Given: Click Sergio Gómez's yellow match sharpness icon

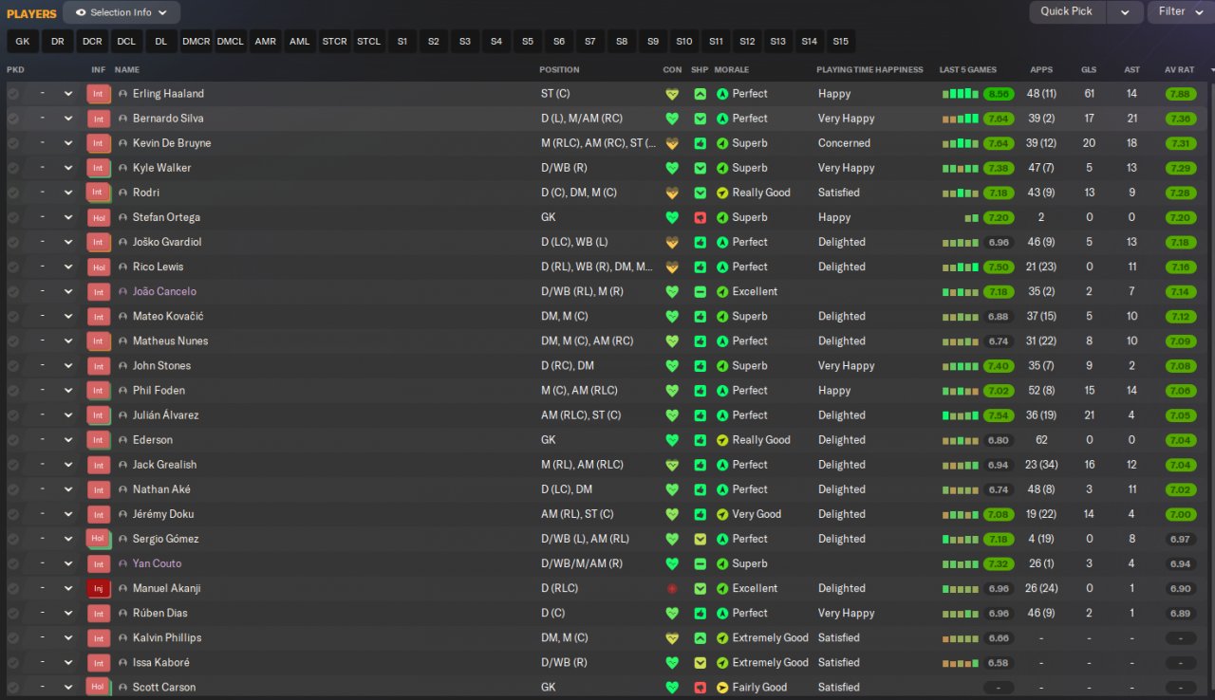Looking at the screenshot, I should 701,539.
